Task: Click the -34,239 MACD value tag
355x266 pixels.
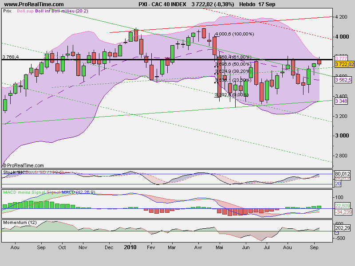Action: [343, 212]
